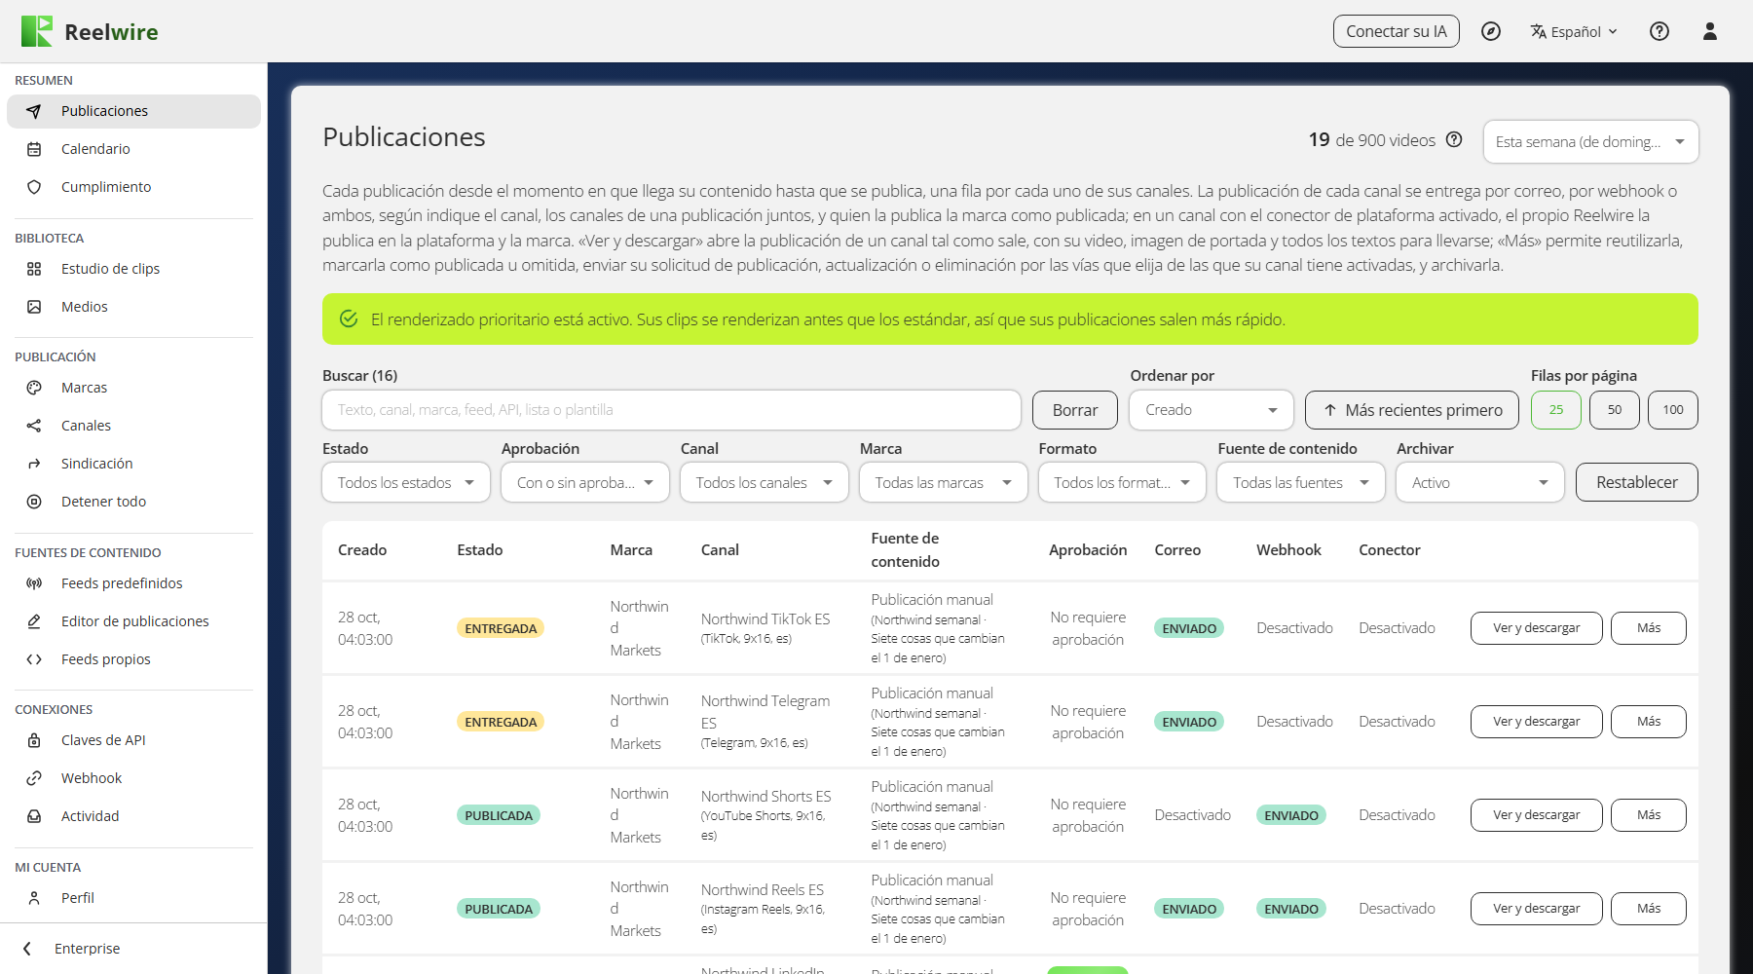Click Más for Northwind Reels ES row

coord(1649,909)
